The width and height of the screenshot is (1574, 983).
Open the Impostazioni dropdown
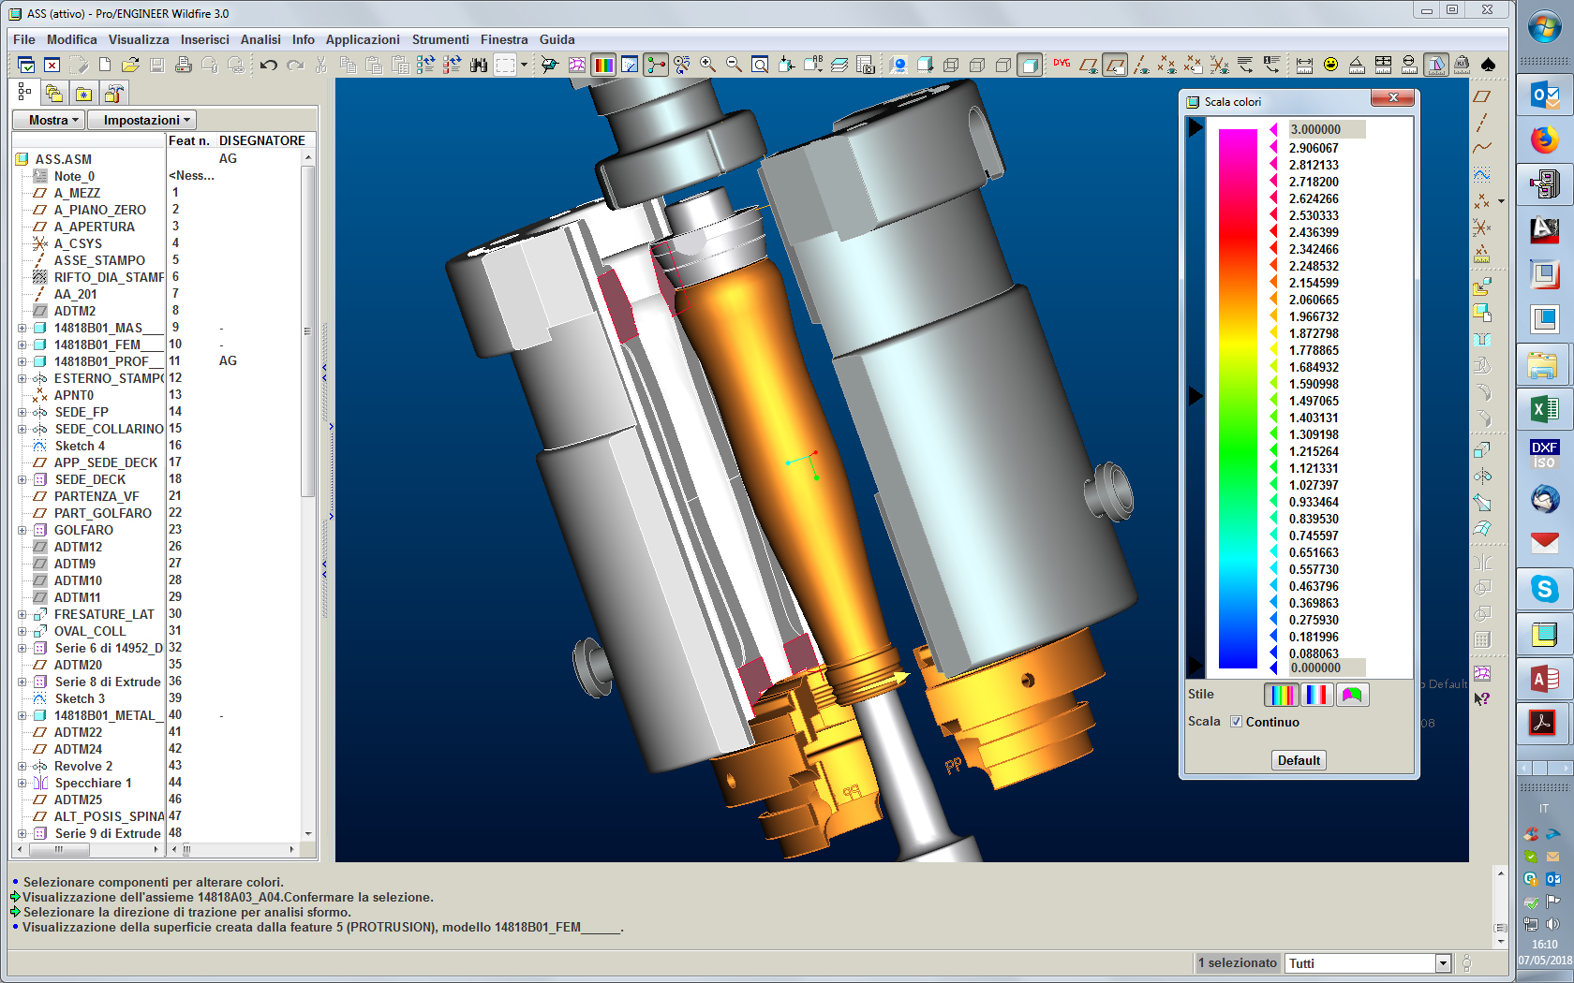click(147, 120)
